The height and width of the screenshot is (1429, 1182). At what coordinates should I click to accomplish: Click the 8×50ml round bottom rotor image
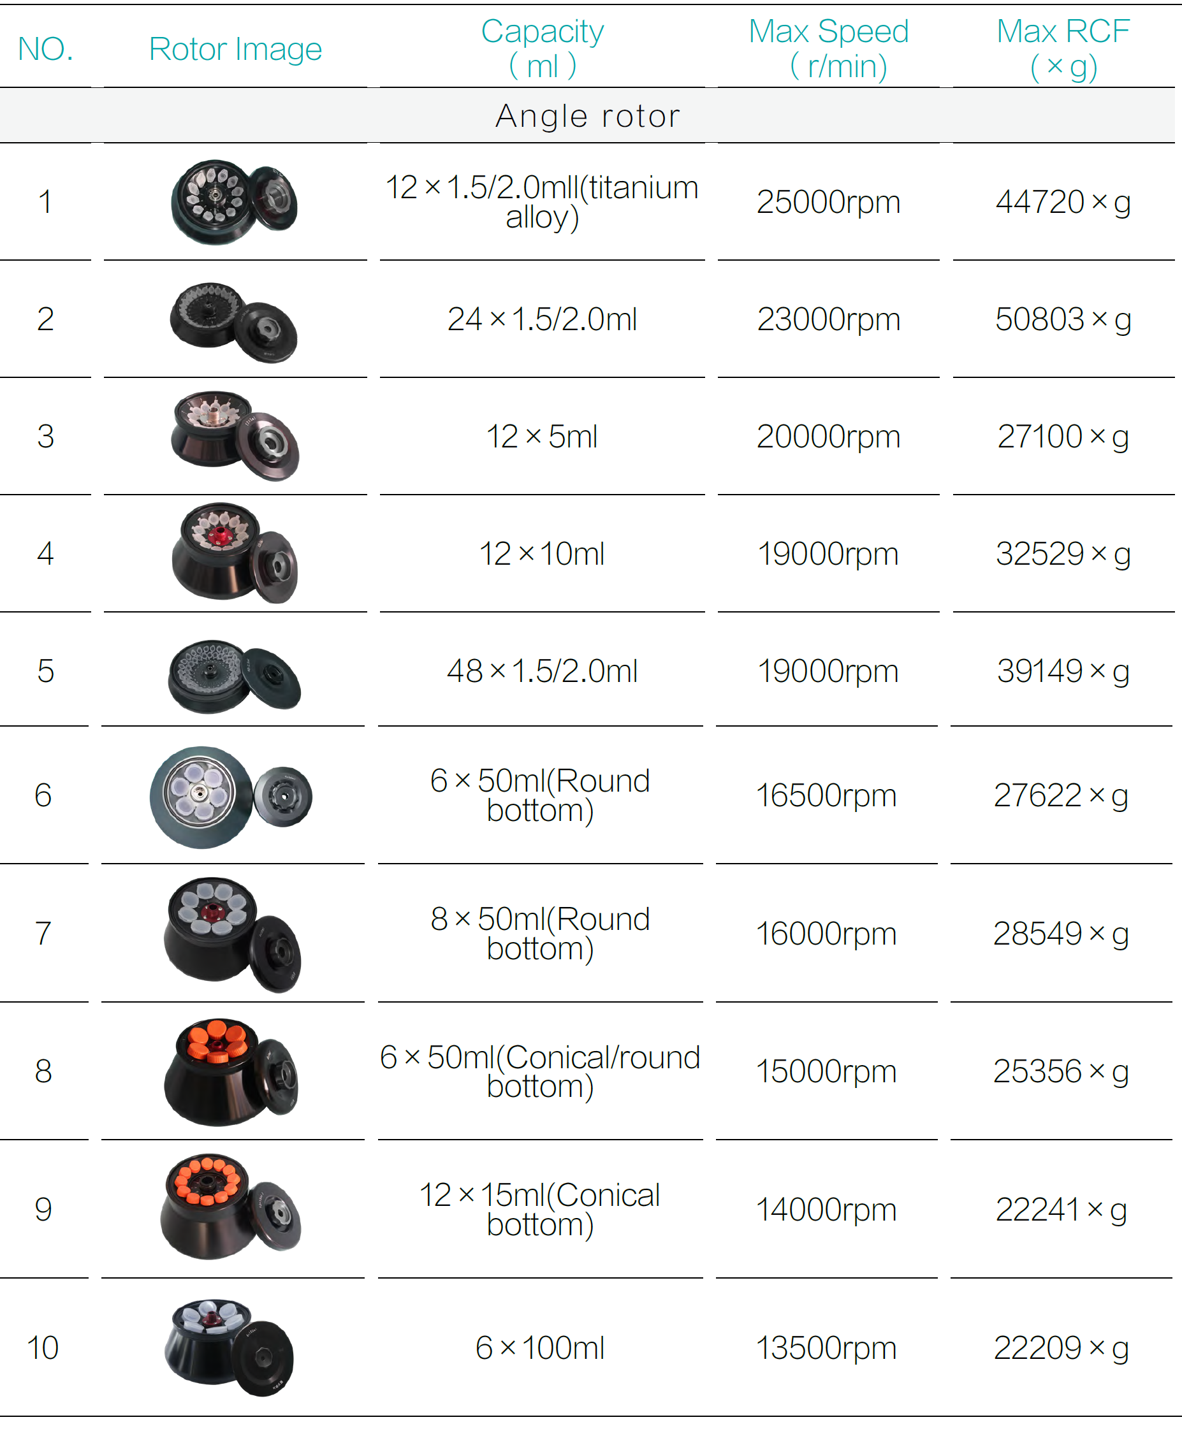pyautogui.click(x=232, y=934)
